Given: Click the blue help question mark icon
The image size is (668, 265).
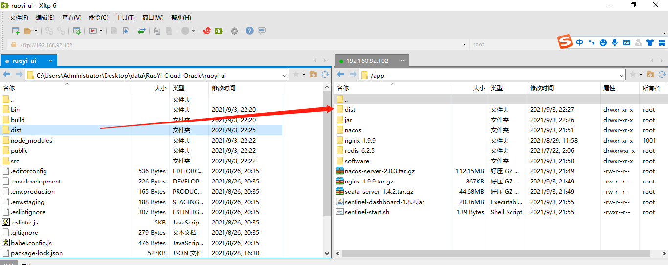Looking at the screenshot, I should tap(250, 31).
